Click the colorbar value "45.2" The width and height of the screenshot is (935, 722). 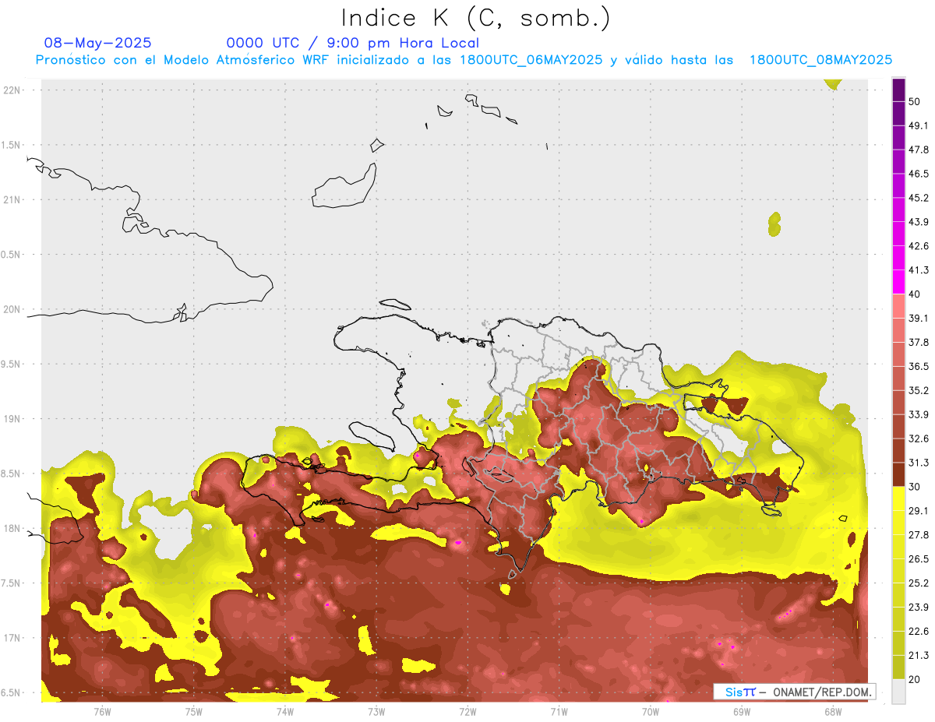(918, 198)
